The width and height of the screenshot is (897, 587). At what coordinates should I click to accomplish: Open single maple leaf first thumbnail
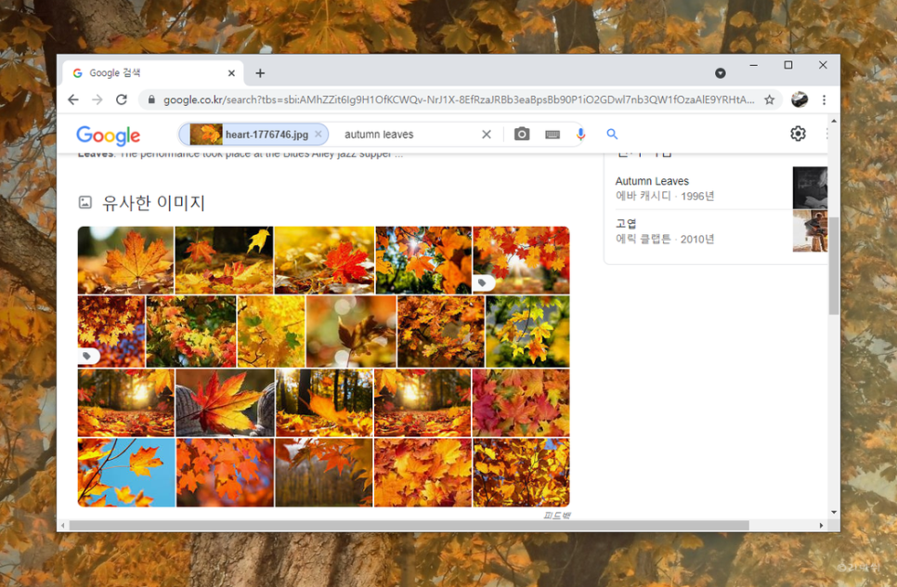(126, 260)
